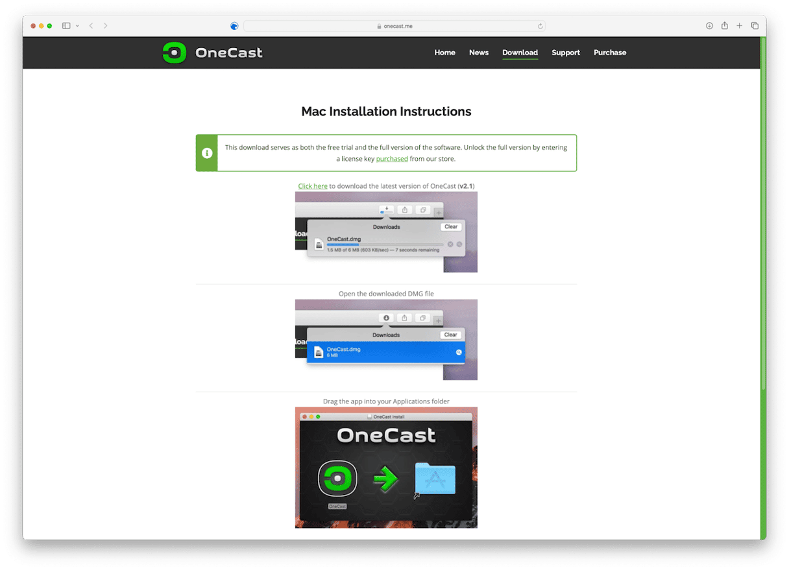Viewport: 789px width, 570px height.
Task: Open the privacy report shield icon
Action: [x=234, y=26]
